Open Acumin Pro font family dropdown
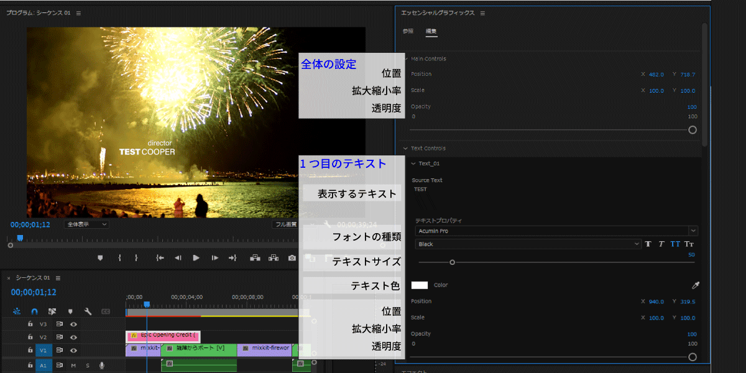Image resolution: width=746 pixels, height=373 pixels. coord(557,231)
